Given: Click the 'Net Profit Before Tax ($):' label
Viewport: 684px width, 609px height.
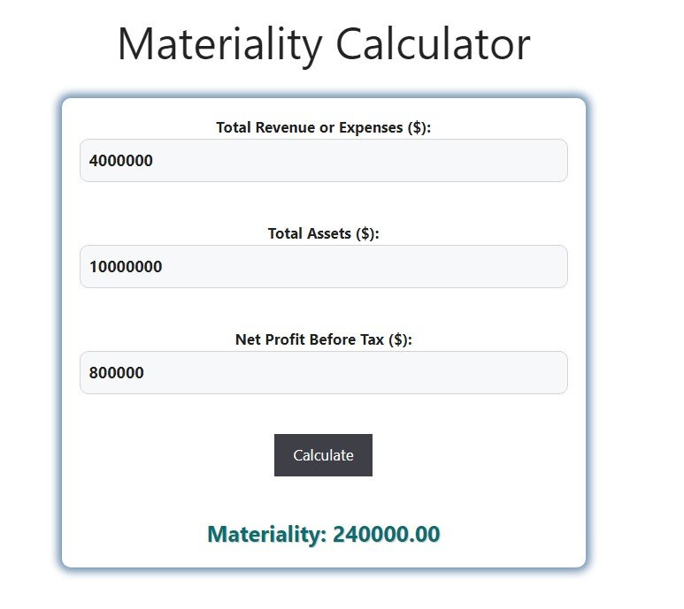Looking at the screenshot, I should pos(323,339).
